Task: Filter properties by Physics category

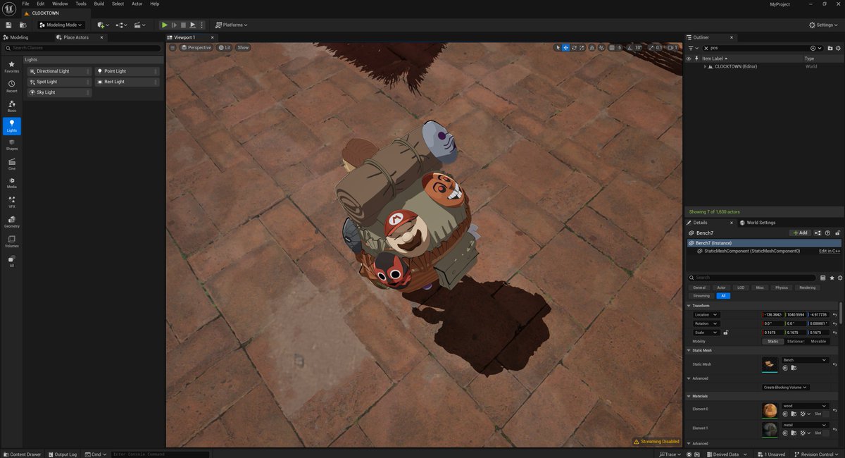Action: 782,287
